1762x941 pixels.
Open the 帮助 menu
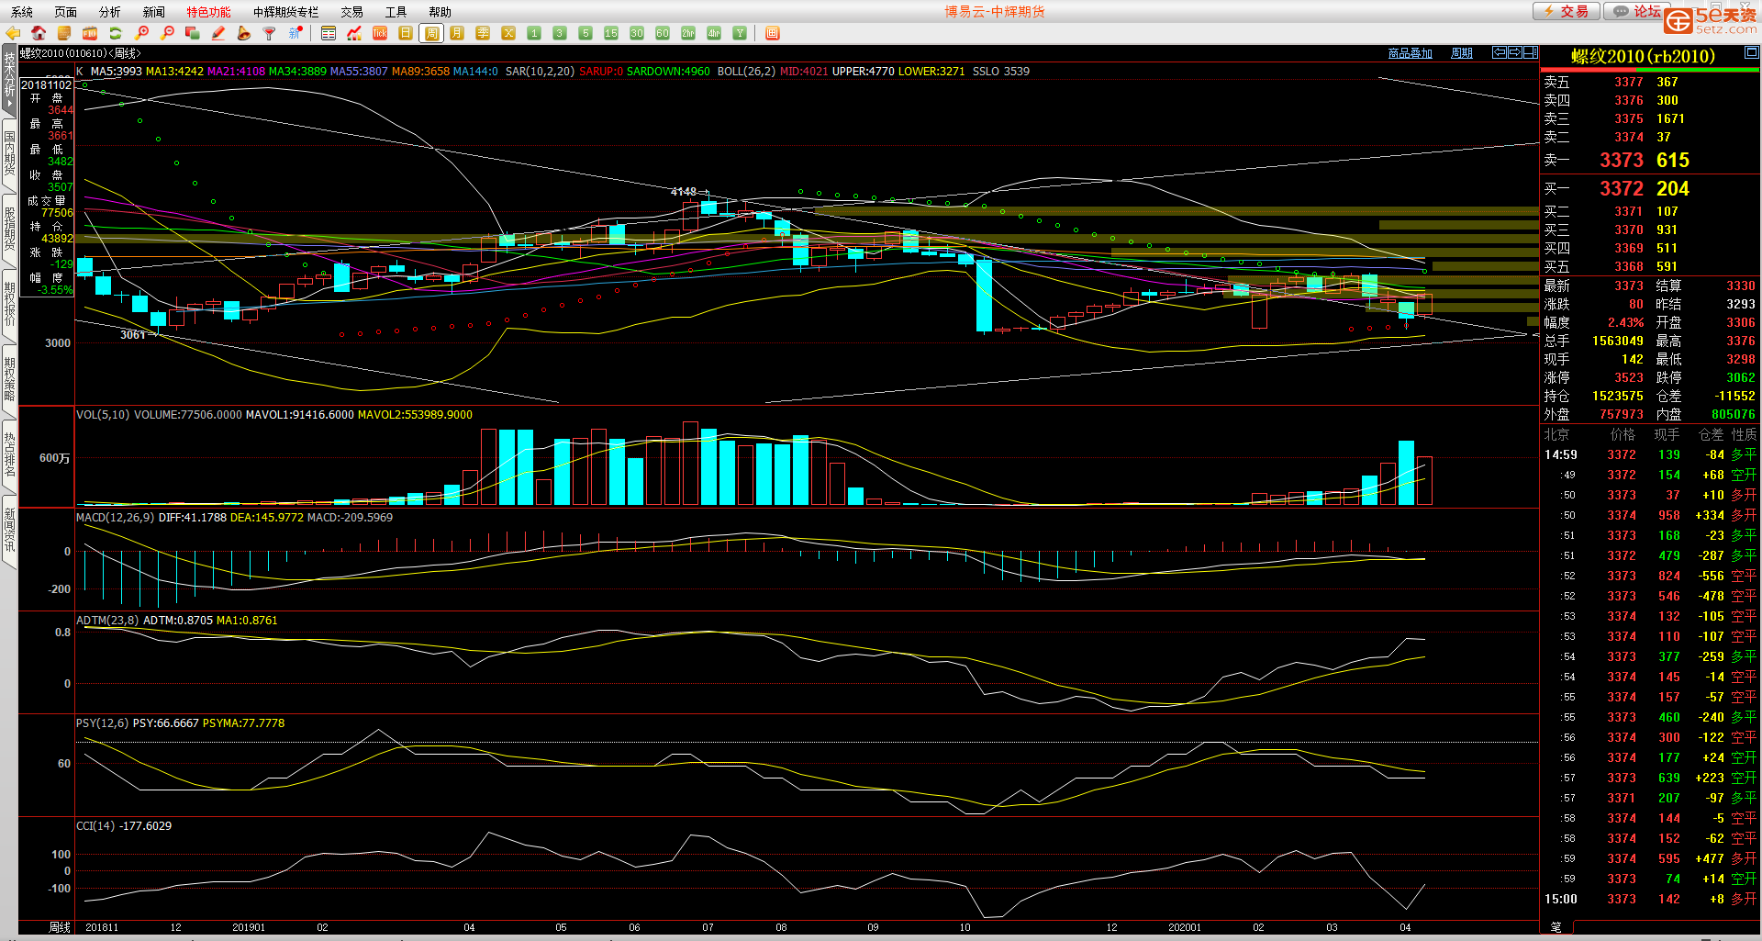click(440, 12)
